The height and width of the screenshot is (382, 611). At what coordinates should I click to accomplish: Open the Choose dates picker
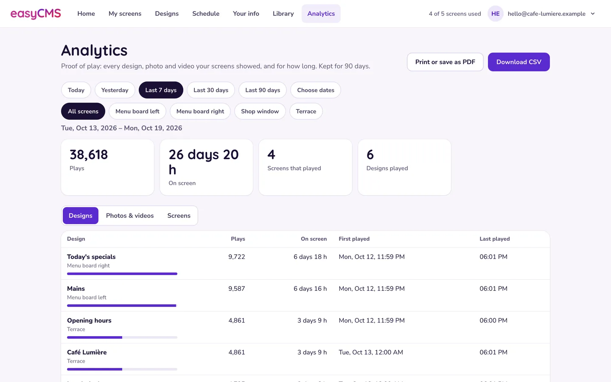[x=316, y=90]
